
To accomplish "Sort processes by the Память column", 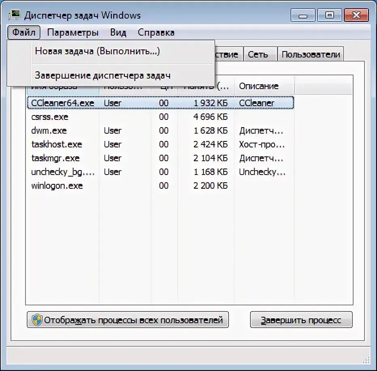I will pos(206,86).
